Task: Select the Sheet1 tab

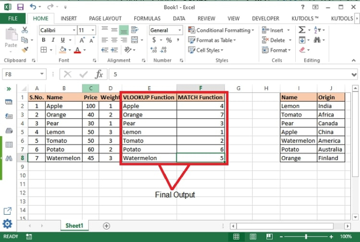Action: point(74,226)
